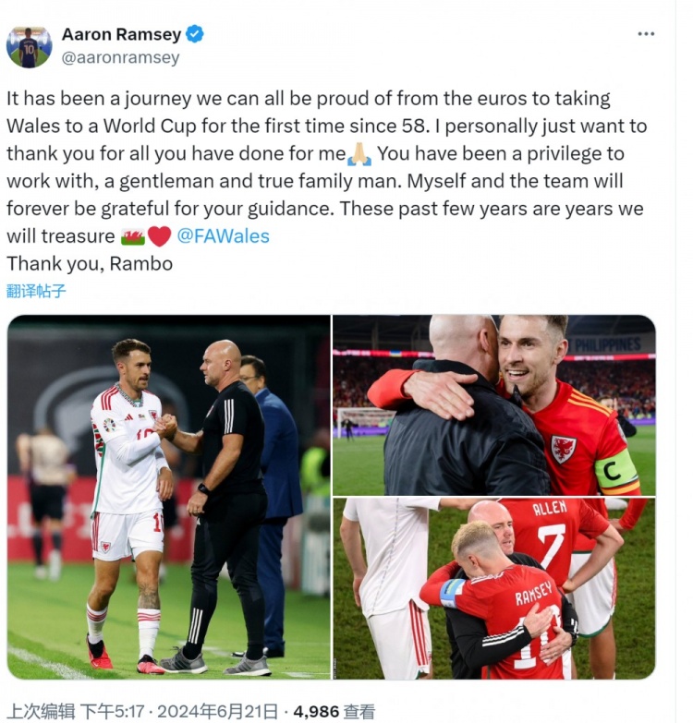
Task: Click the 2024年6月21日 post date
Action: 217,712
